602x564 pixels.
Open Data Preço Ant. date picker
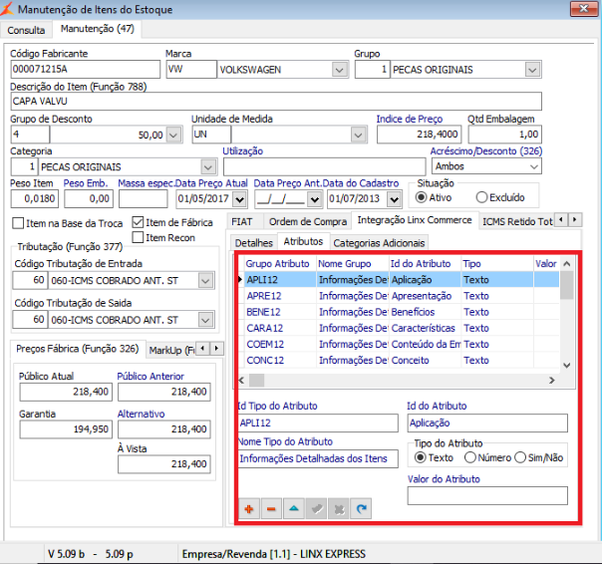click(x=314, y=199)
